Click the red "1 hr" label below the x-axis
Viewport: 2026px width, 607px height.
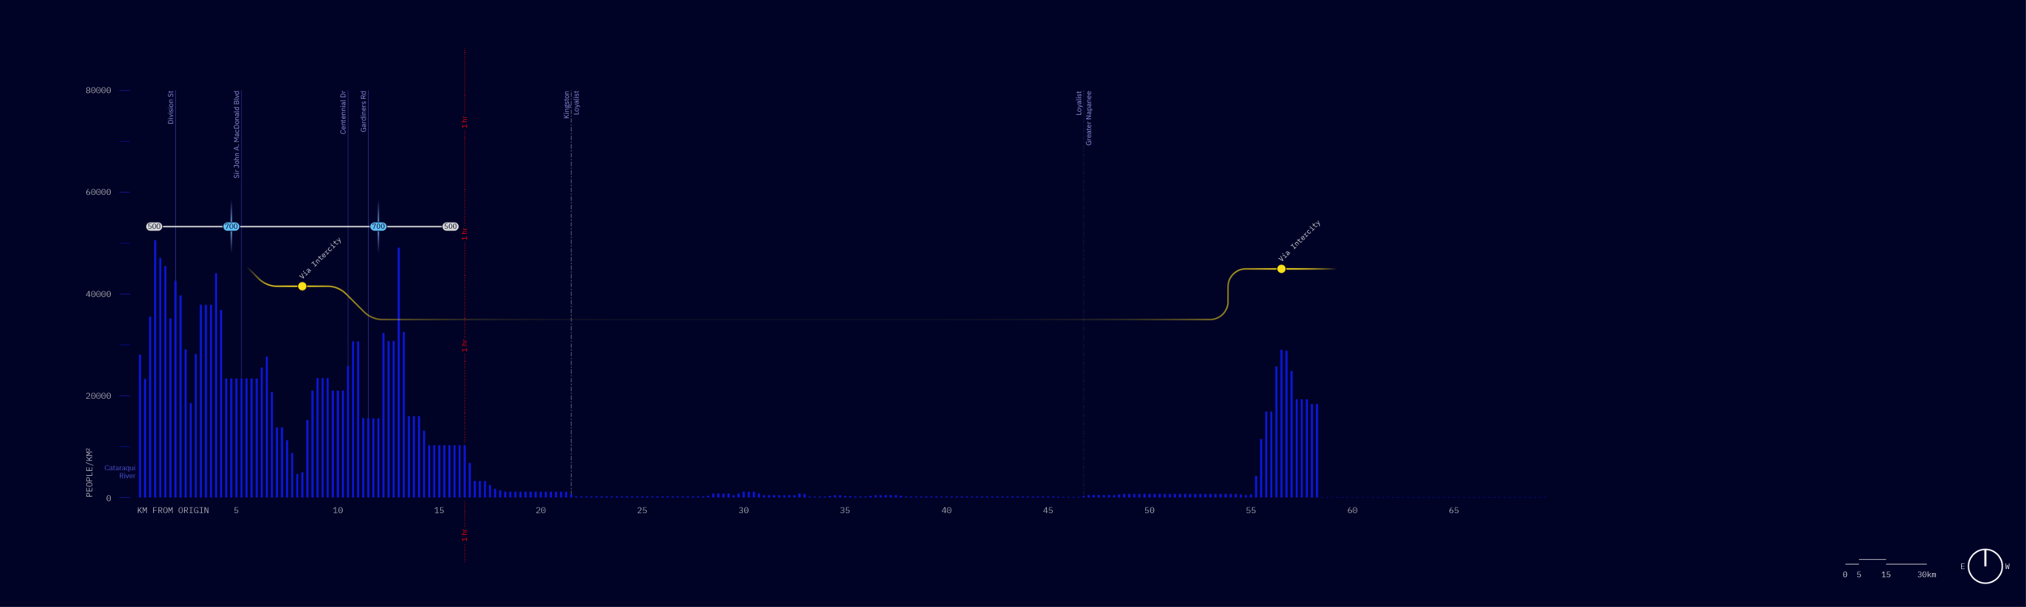tap(464, 536)
